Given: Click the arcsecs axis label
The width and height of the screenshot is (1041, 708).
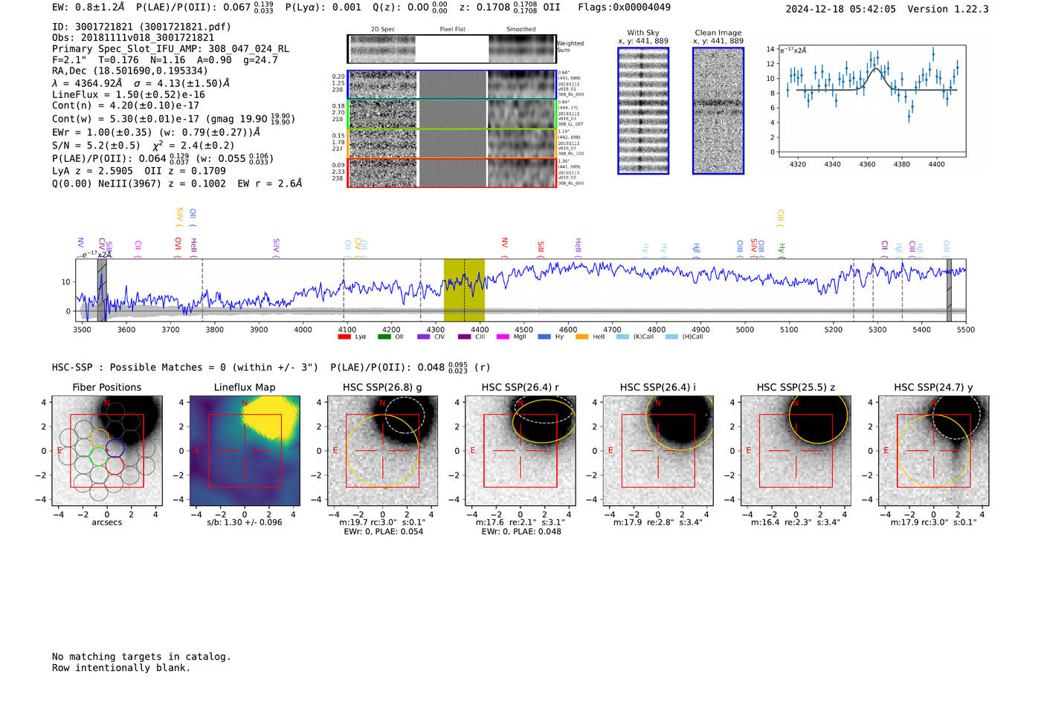Looking at the screenshot, I should 107,522.
